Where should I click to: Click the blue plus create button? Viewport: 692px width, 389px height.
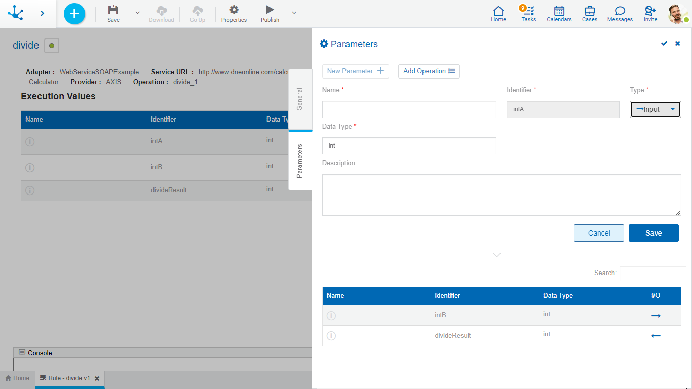[x=74, y=14]
